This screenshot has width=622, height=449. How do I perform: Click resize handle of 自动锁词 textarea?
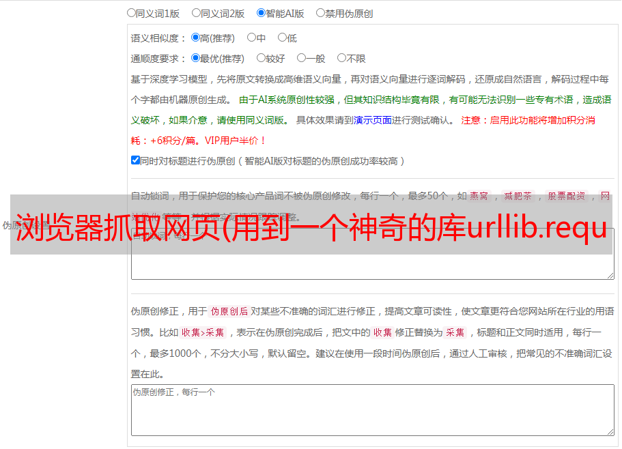tap(610, 276)
